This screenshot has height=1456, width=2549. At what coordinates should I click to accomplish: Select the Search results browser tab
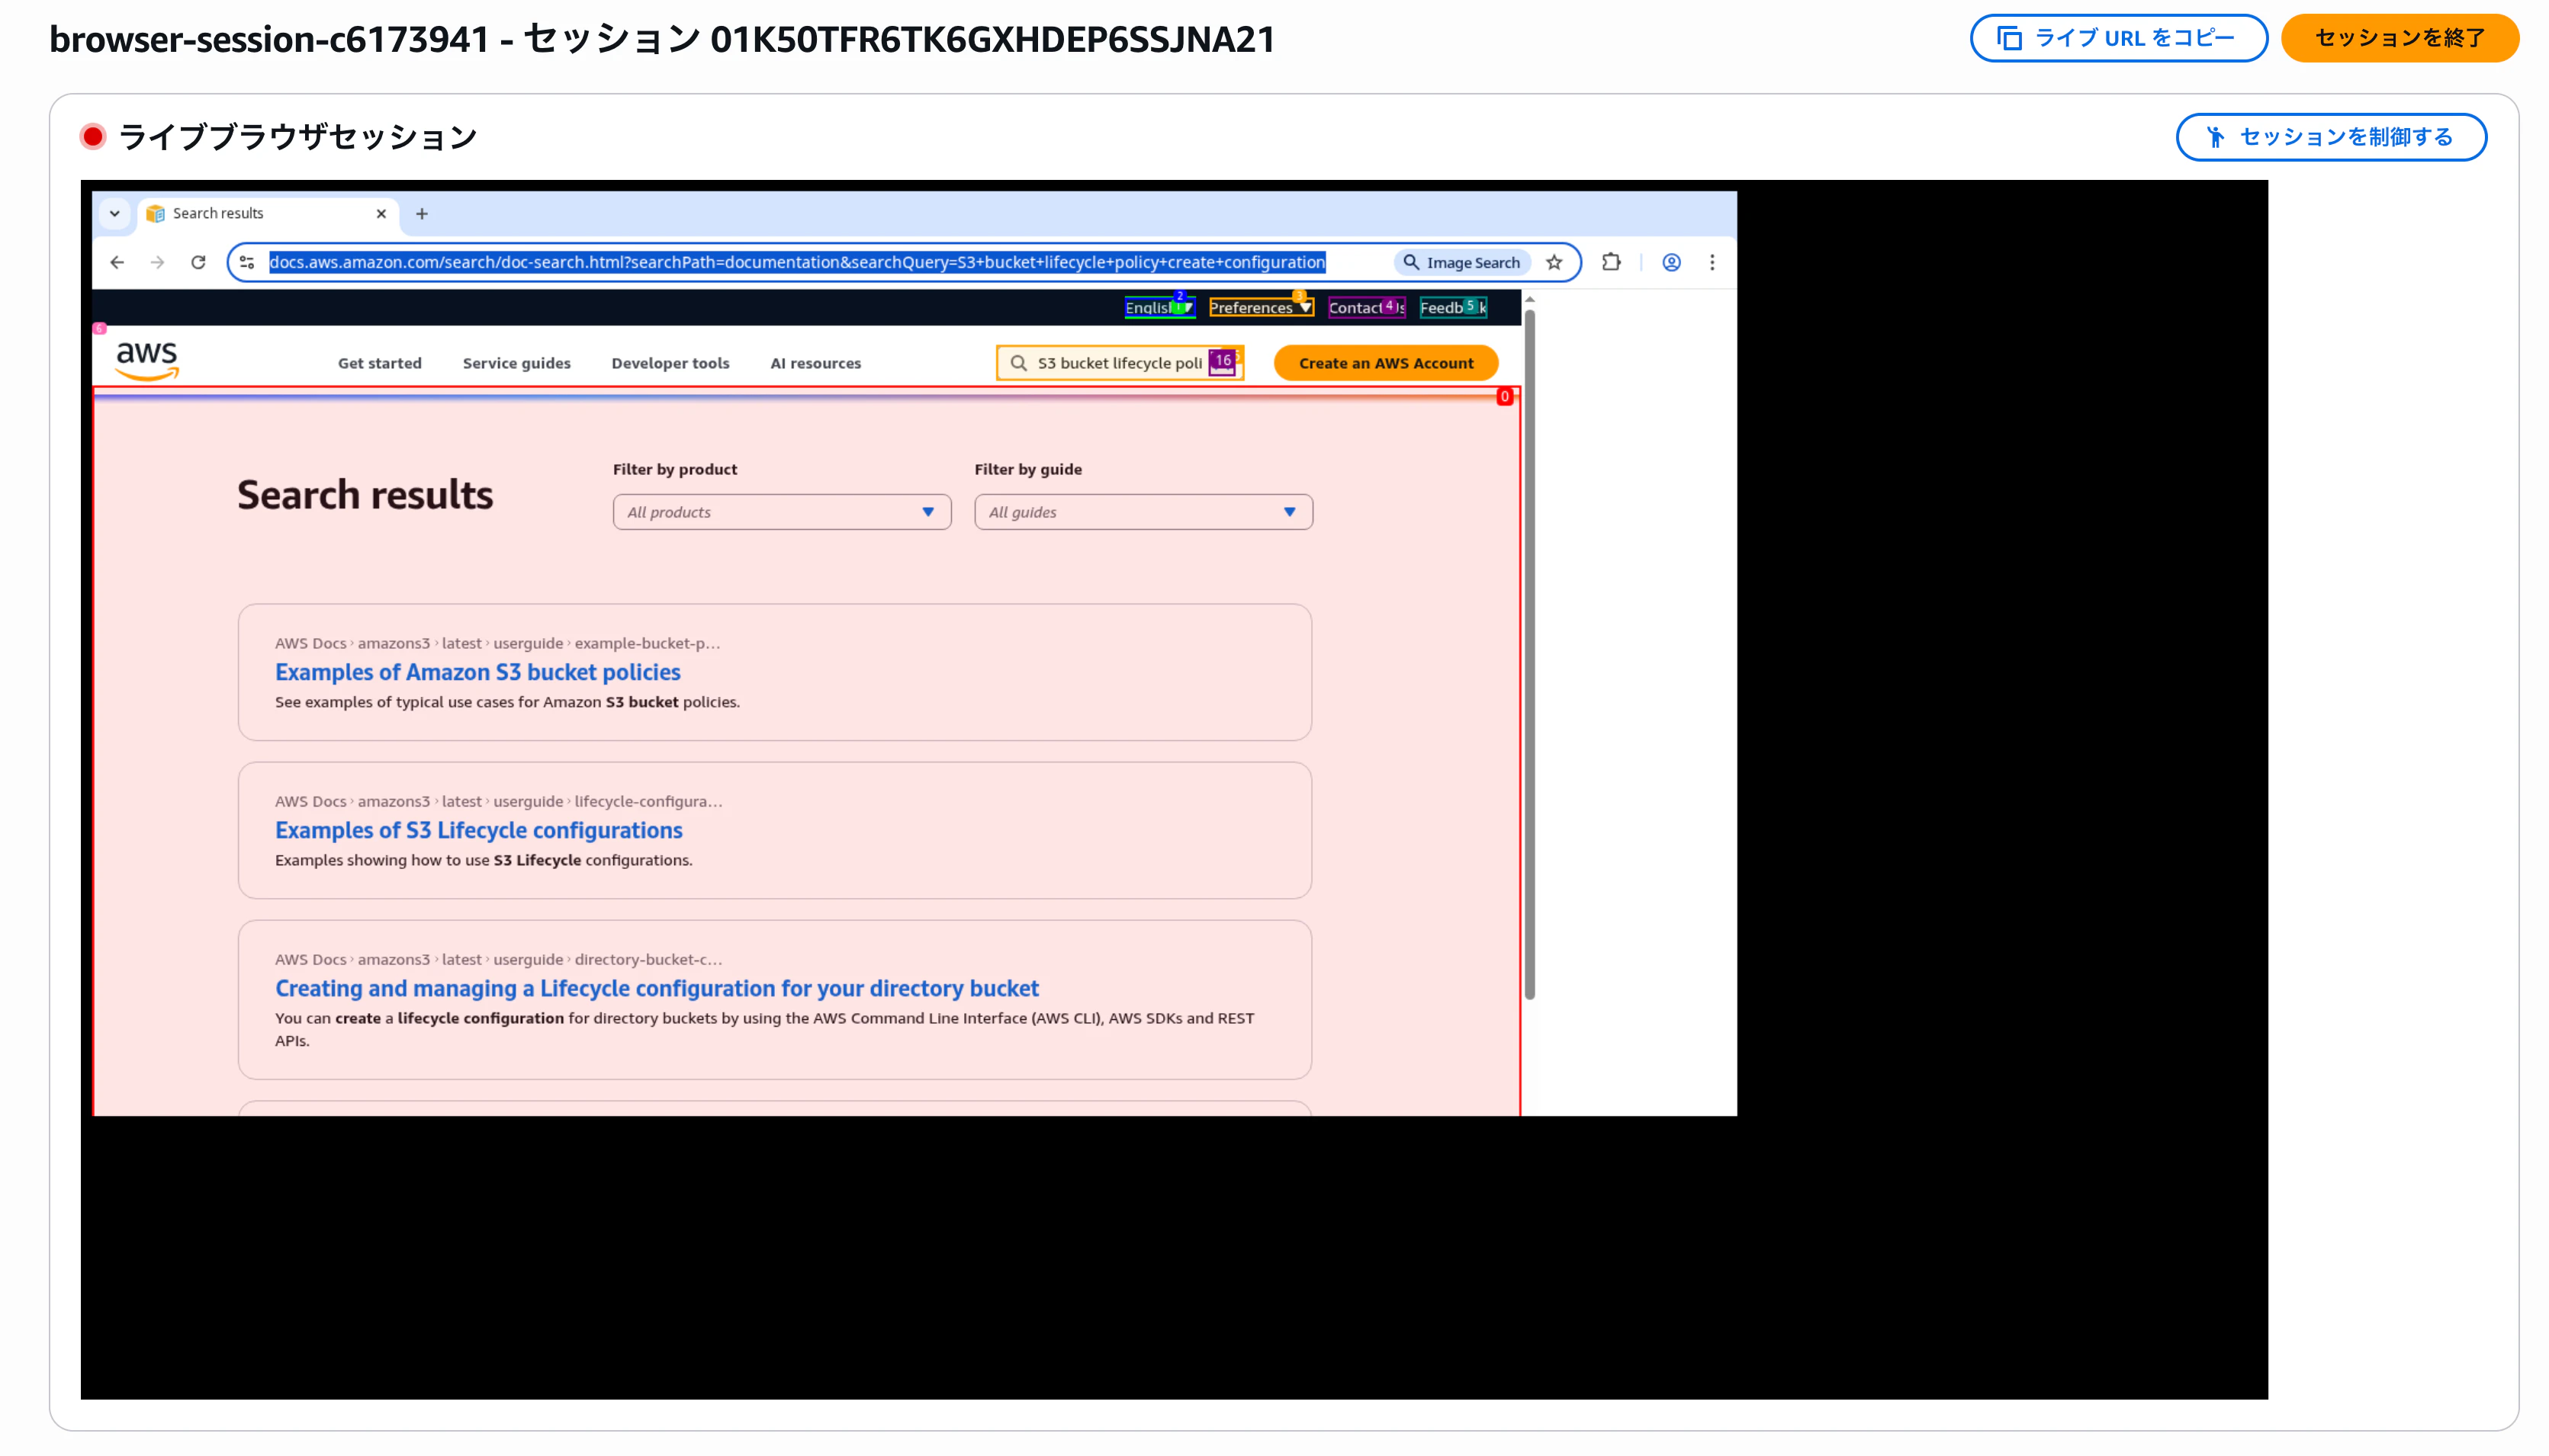pos(267,214)
